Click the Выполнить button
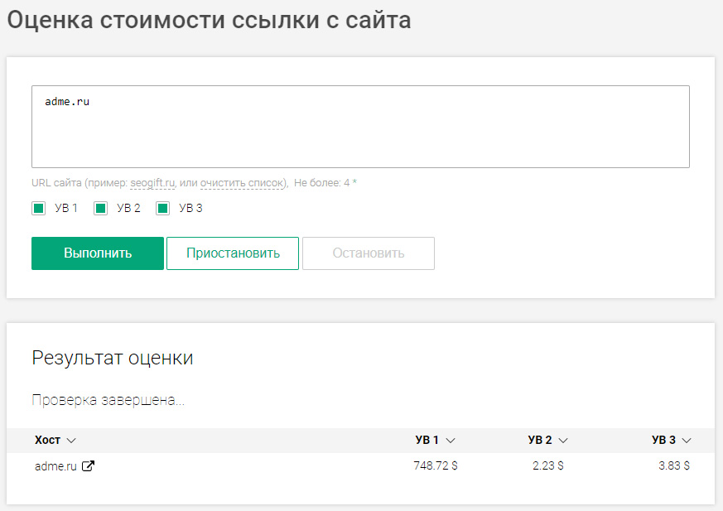The width and height of the screenshot is (723, 511). (x=98, y=253)
